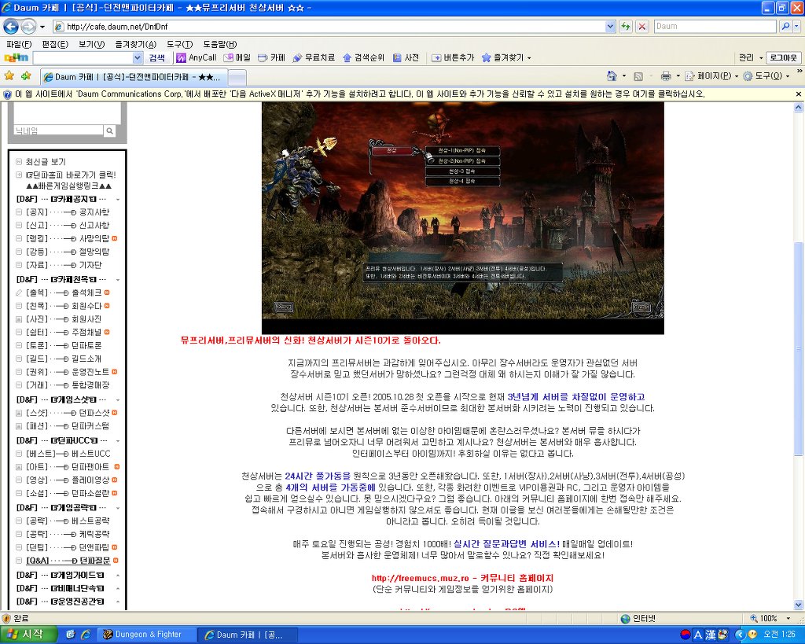Open the dropdown arrow next to Print
This screenshot has width=805, height=644.
tap(678, 76)
